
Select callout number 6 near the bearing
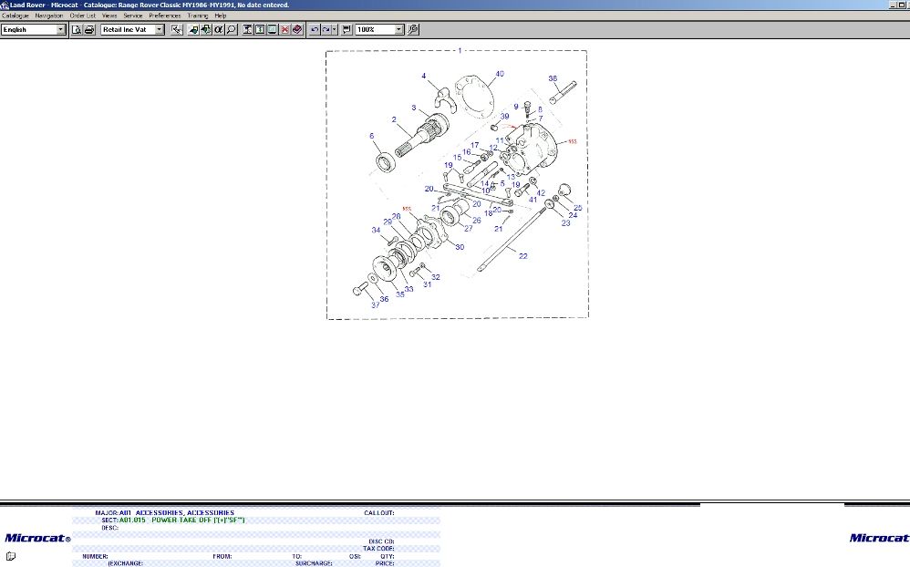[371, 136]
